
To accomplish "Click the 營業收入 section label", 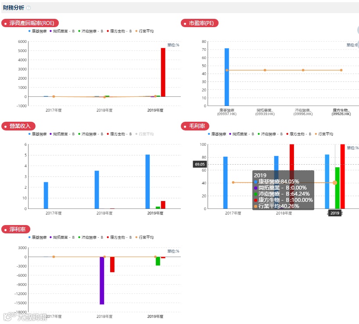I will coord(18,126).
